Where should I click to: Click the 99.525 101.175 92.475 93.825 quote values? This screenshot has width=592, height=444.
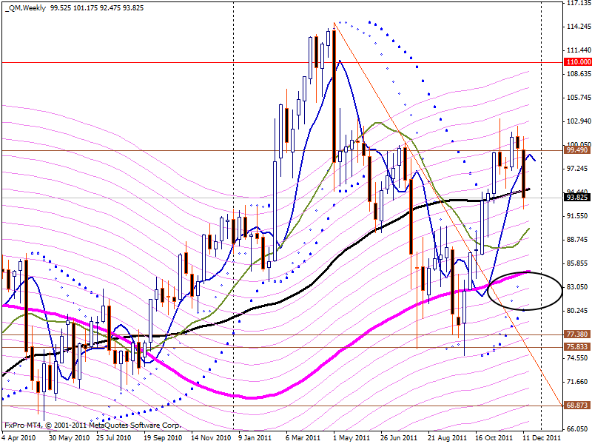click(x=97, y=7)
